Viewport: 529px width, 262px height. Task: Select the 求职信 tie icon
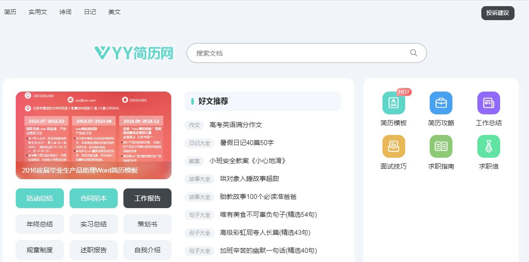(488, 146)
